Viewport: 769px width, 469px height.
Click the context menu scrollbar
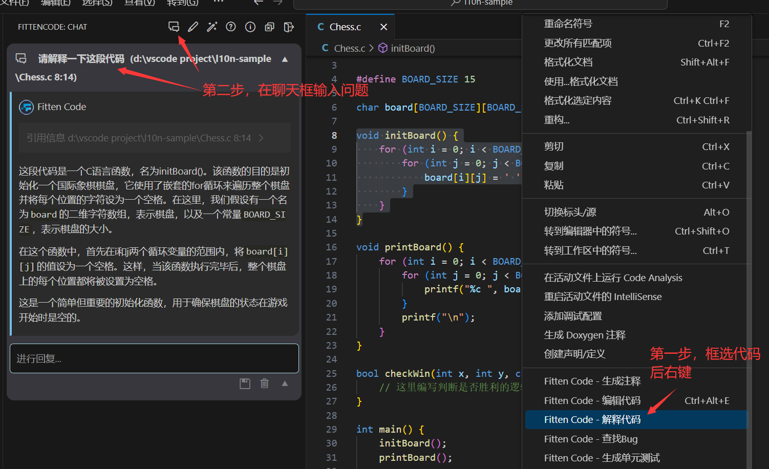click(749, 300)
